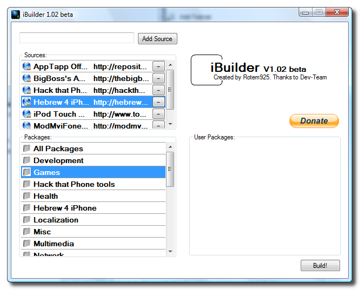Click the folder icon next to All Packages
The width and height of the screenshot is (360, 290).
26,149
